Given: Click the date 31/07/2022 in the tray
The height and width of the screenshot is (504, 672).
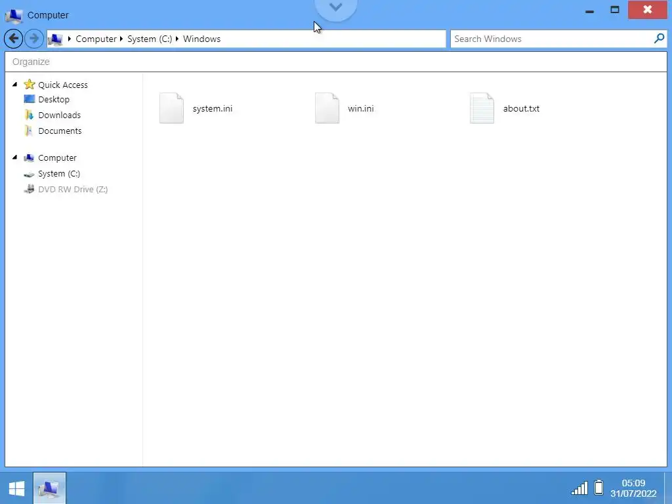Looking at the screenshot, I should click(x=633, y=493).
